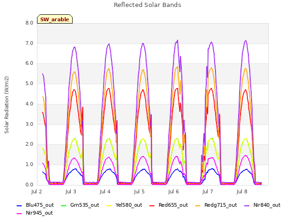Screen dimensions: 296x222
Task: Click the chart title Reflected Solar Bands
Action: coord(148,5)
